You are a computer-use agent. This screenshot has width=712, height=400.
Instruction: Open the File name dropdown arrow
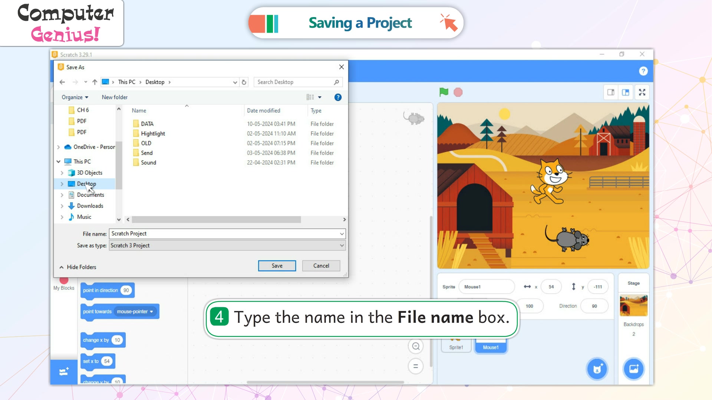tap(342, 234)
